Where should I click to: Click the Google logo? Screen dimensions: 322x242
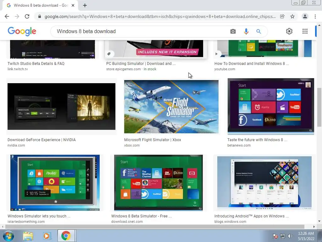pos(22,31)
